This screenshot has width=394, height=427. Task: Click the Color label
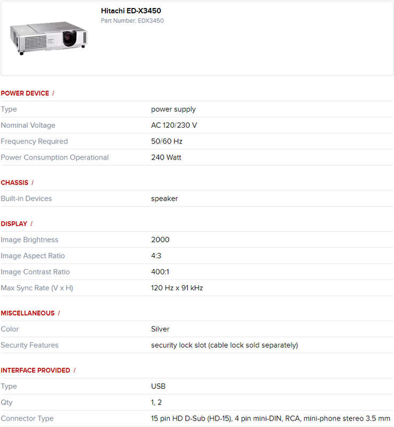(10, 329)
